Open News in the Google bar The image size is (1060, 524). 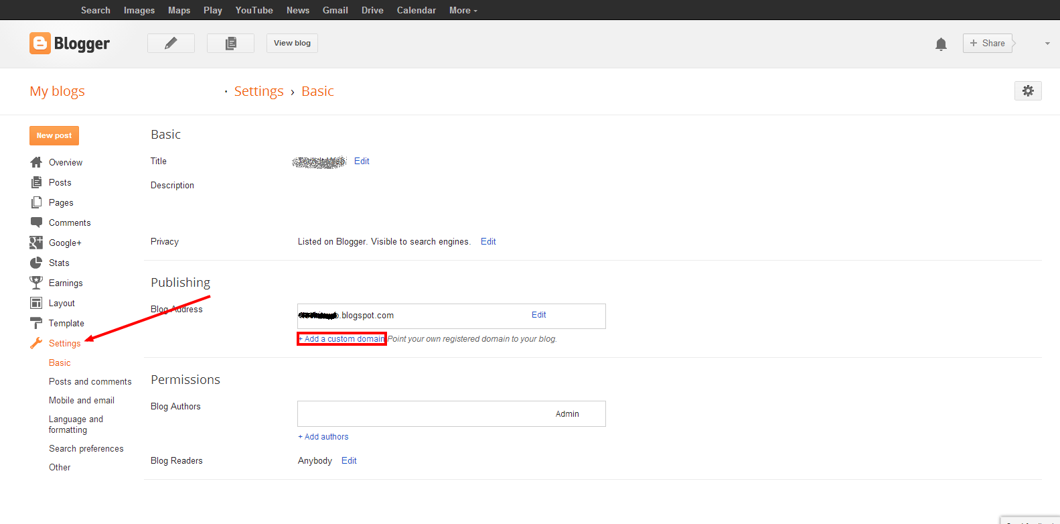coord(298,10)
